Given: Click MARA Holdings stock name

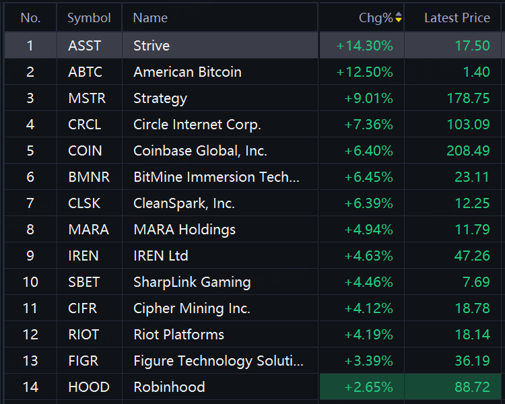Looking at the screenshot, I should 184,230.
